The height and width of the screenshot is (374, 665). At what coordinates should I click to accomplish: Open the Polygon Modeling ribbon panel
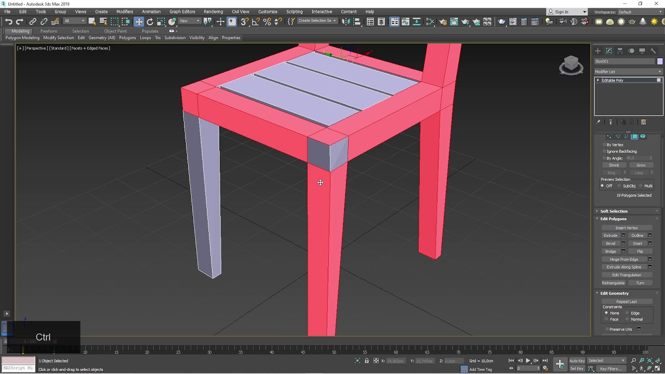tap(22, 38)
